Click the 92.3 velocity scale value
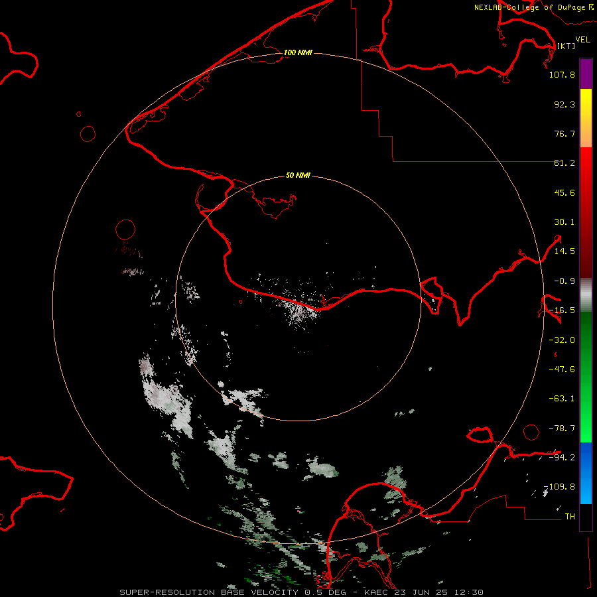This screenshot has width=597, height=597. click(564, 104)
